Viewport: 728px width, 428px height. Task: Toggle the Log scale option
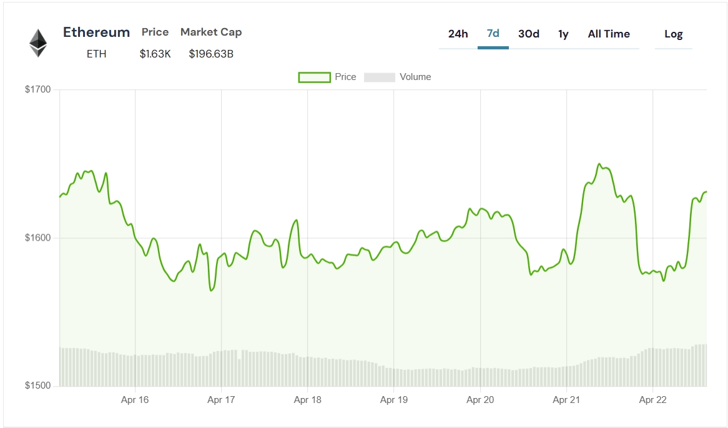(673, 34)
